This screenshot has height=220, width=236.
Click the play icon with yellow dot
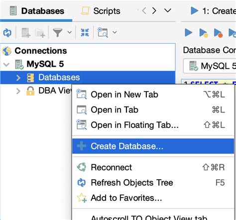[x=204, y=33]
